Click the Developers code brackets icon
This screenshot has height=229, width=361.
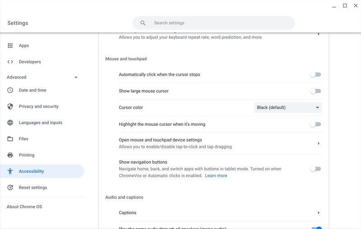coord(10,62)
